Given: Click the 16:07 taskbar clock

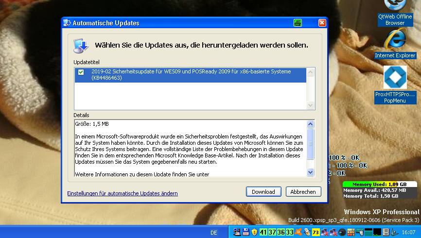Looking at the screenshot, I should (408, 232).
